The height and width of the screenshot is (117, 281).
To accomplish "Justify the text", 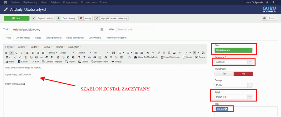I will pos(43,53).
